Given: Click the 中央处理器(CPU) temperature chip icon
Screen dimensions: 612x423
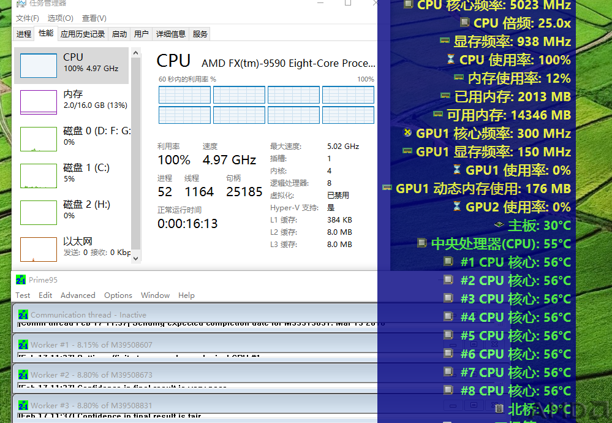Looking at the screenshot, I should [x=421, y=243].
